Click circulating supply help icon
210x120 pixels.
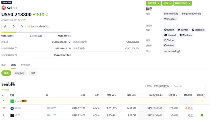pyautogui.click(x=86, y=42)
